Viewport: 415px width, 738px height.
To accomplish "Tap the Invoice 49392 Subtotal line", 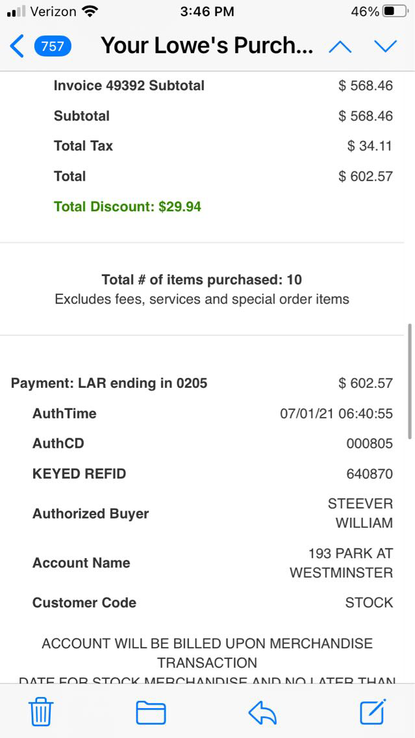I will point(129,86).
